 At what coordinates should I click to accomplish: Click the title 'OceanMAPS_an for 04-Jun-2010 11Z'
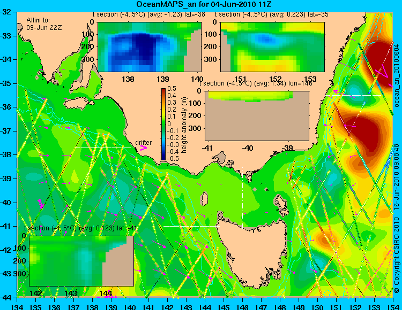[204, 4]
